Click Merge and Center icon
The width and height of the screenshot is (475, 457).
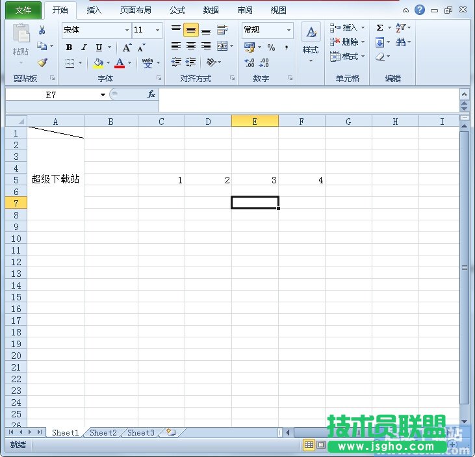click(222, 46)
